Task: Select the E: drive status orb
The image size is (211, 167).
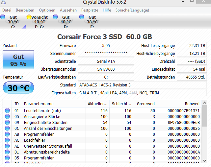Action: coord(81,17)
